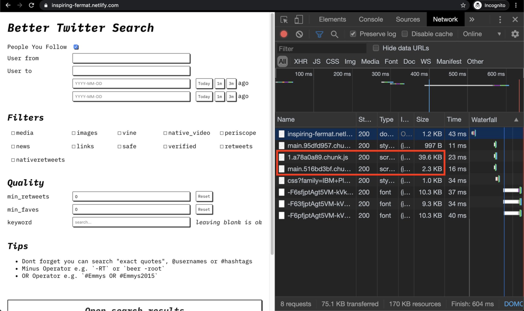
Task: Check the verified filter checkbox
Action: click(165, 146)
